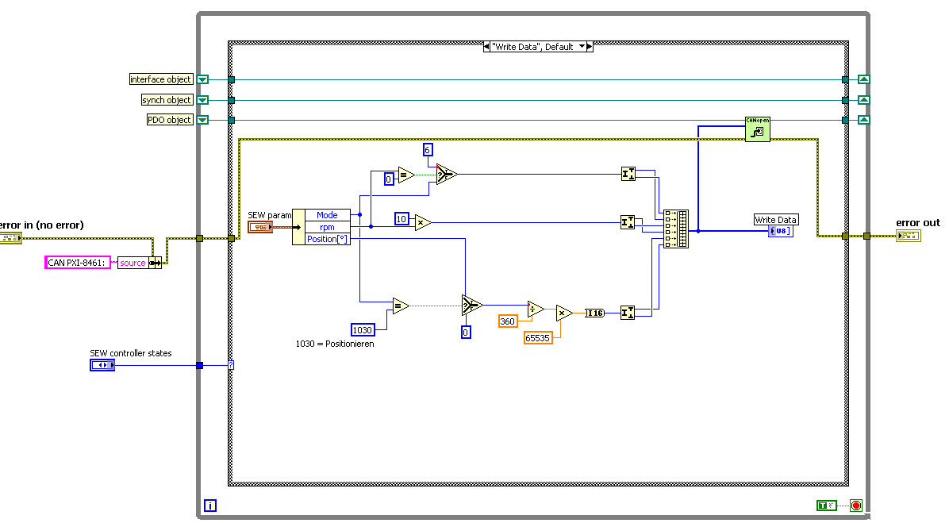Screen dimensions: 949x523
Task: Click the multiply node fed by 65535
Action: point(564,313)
